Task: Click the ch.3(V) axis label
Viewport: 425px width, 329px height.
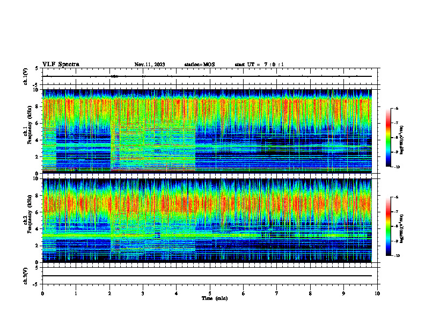Action: coord(26,276)
